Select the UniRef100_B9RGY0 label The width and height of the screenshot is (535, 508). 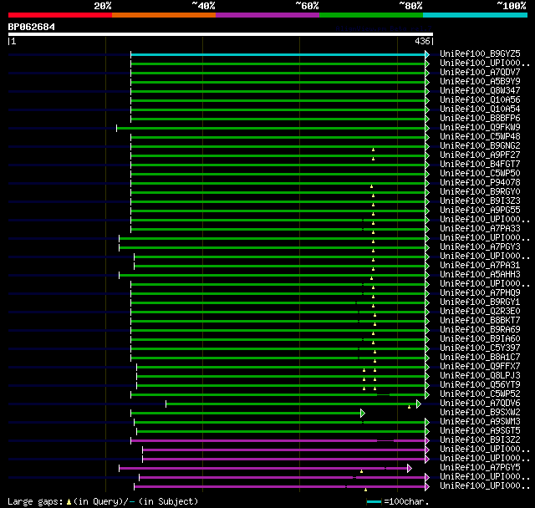(x=480, y=192)
